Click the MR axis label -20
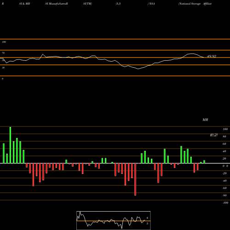 tap(224, 173)
